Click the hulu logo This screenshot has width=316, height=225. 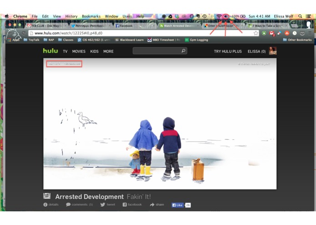tap(50, 51)
